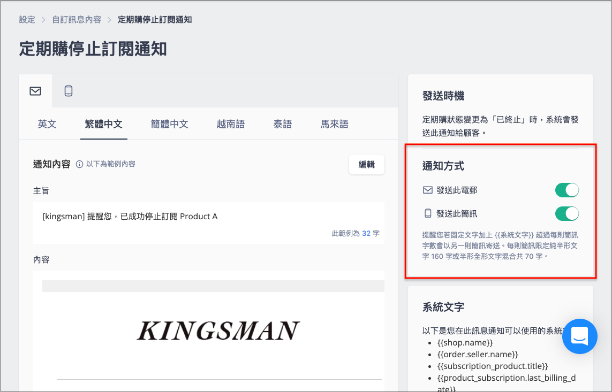Toggle off the 發送此簡訊 switch
This screenshot has width=612, height=392.
(x=566, y=213)
